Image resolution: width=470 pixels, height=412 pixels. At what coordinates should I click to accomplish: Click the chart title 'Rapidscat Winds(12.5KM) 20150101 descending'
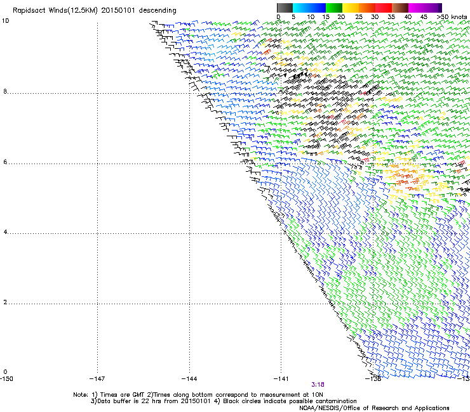[95, 11]
